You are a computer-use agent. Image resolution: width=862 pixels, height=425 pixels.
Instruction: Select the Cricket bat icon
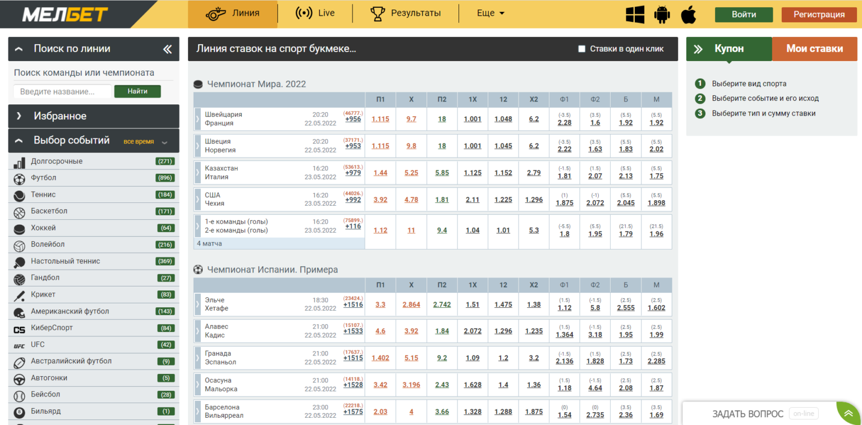click(20, 295)
